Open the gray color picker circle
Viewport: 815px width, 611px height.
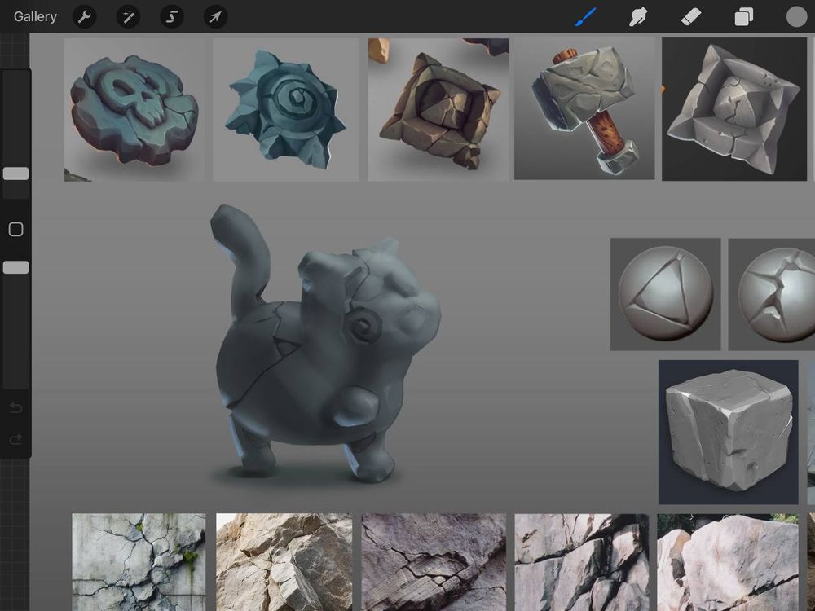(796, 16)
